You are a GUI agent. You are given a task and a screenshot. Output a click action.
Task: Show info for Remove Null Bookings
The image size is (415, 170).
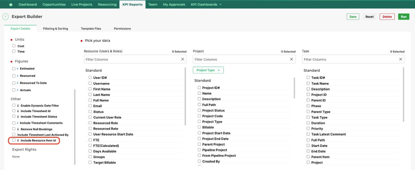pyautogui.click(x=18, y=129)
